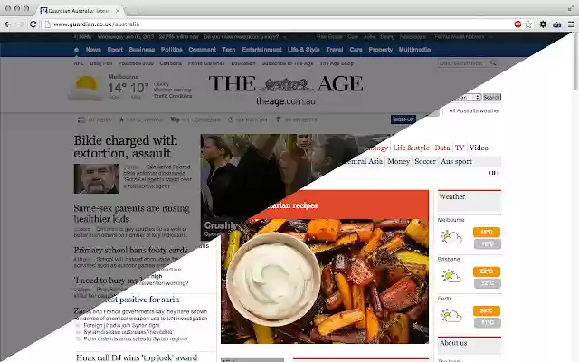Open the Multimedia menu item
The height and width of the screenshot is (362, 579).
(x=414, y=50)
